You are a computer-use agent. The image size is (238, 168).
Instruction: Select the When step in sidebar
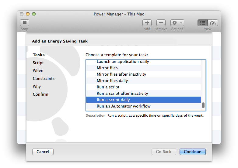pyautogui.click(x=38, y=70)
